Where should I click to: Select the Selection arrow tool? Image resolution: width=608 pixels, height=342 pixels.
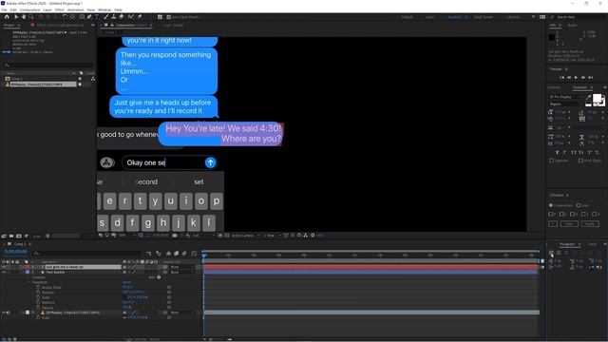[16, 17]
